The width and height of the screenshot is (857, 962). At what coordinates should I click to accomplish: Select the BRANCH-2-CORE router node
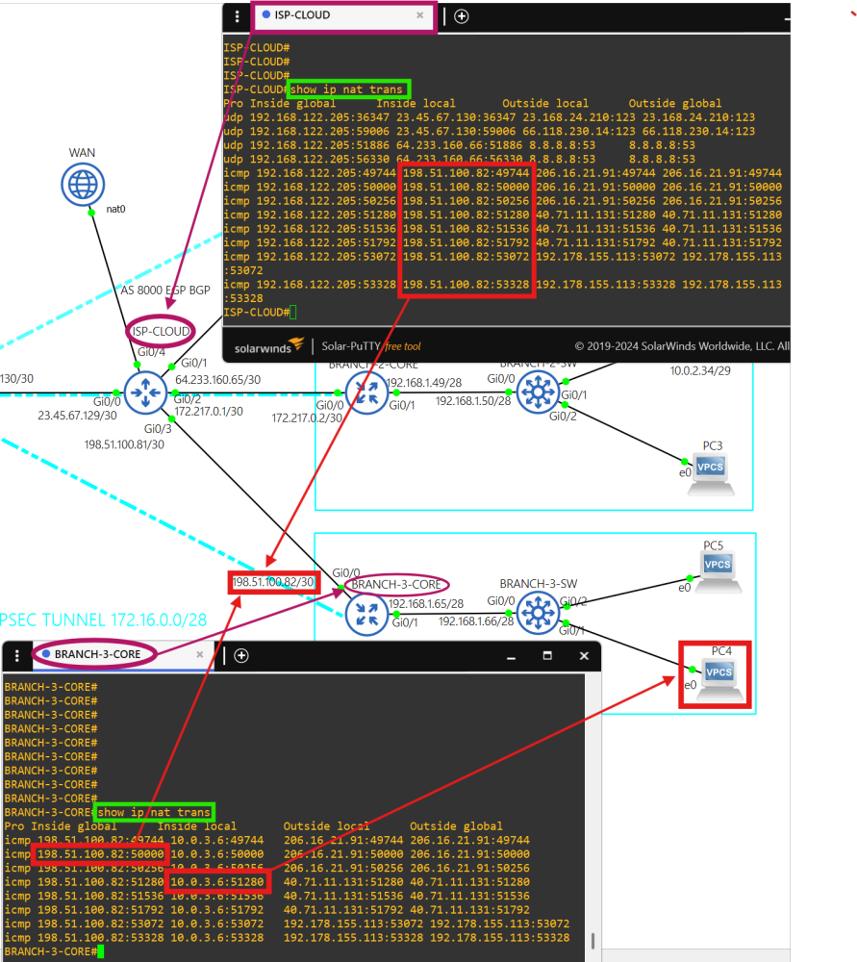(365, 392)
